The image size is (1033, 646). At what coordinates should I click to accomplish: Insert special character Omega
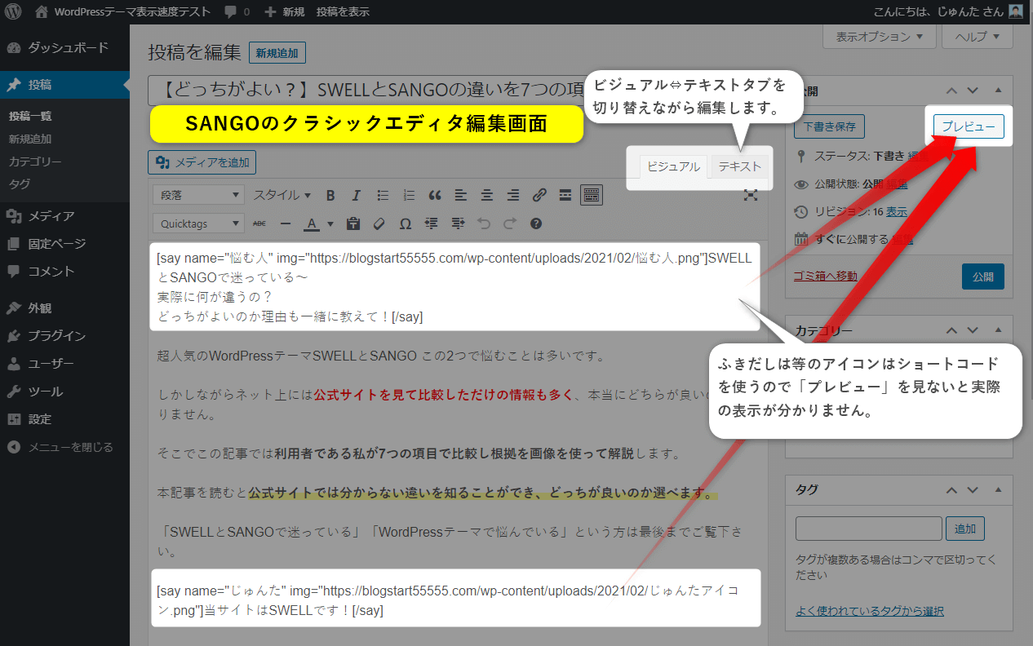[406, 223]
